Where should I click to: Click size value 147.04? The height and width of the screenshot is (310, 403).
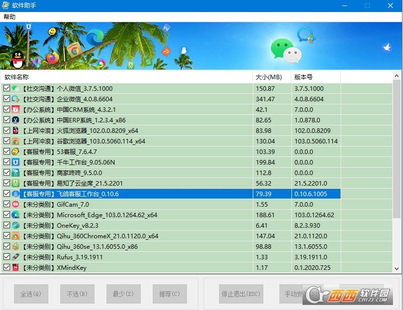[265, 236]
